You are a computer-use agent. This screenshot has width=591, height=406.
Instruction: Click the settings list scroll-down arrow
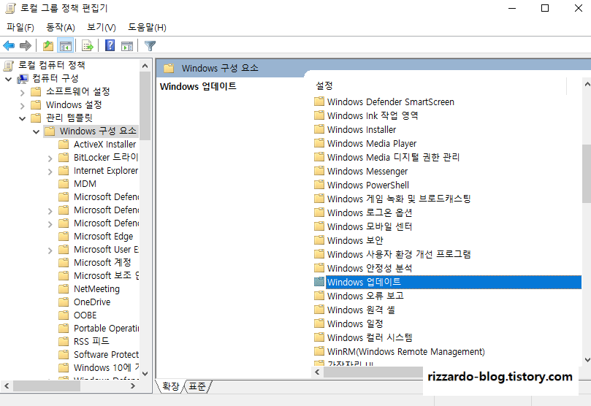point(587,360)
